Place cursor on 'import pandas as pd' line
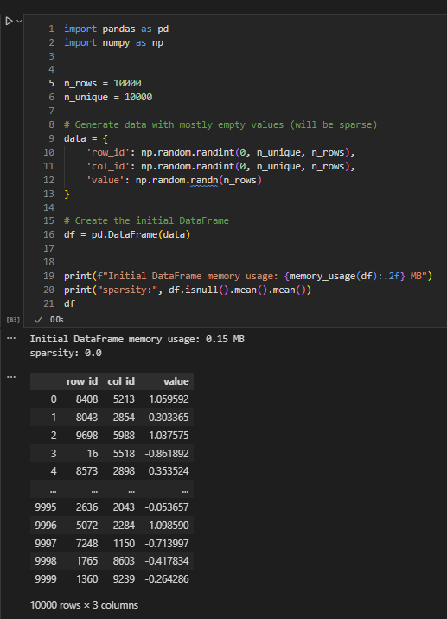Image resolution: width=447 pixels, height=619 pixels. coord(116,29)
